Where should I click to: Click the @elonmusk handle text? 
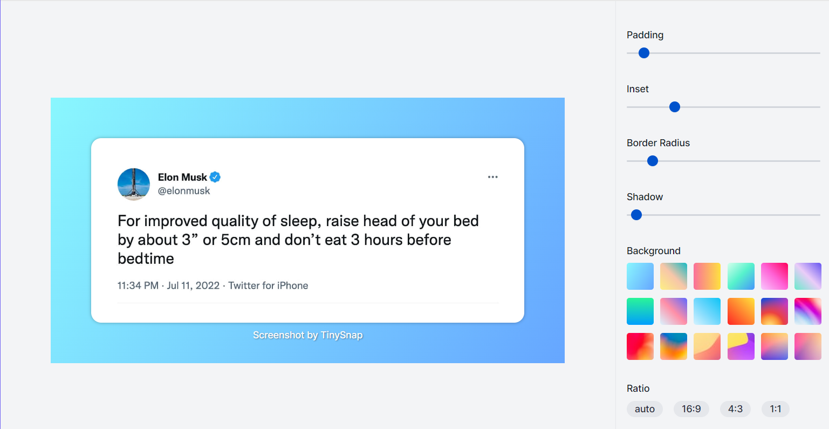tap(184, 190)
